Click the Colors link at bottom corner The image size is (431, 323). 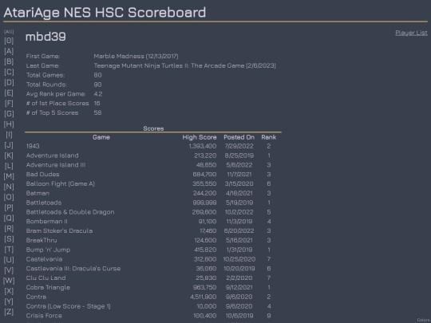[424, 320]
